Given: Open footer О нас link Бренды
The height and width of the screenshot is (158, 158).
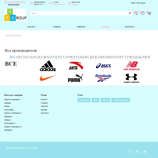Looking at the screenshot, I should click(x=44, y=110).
